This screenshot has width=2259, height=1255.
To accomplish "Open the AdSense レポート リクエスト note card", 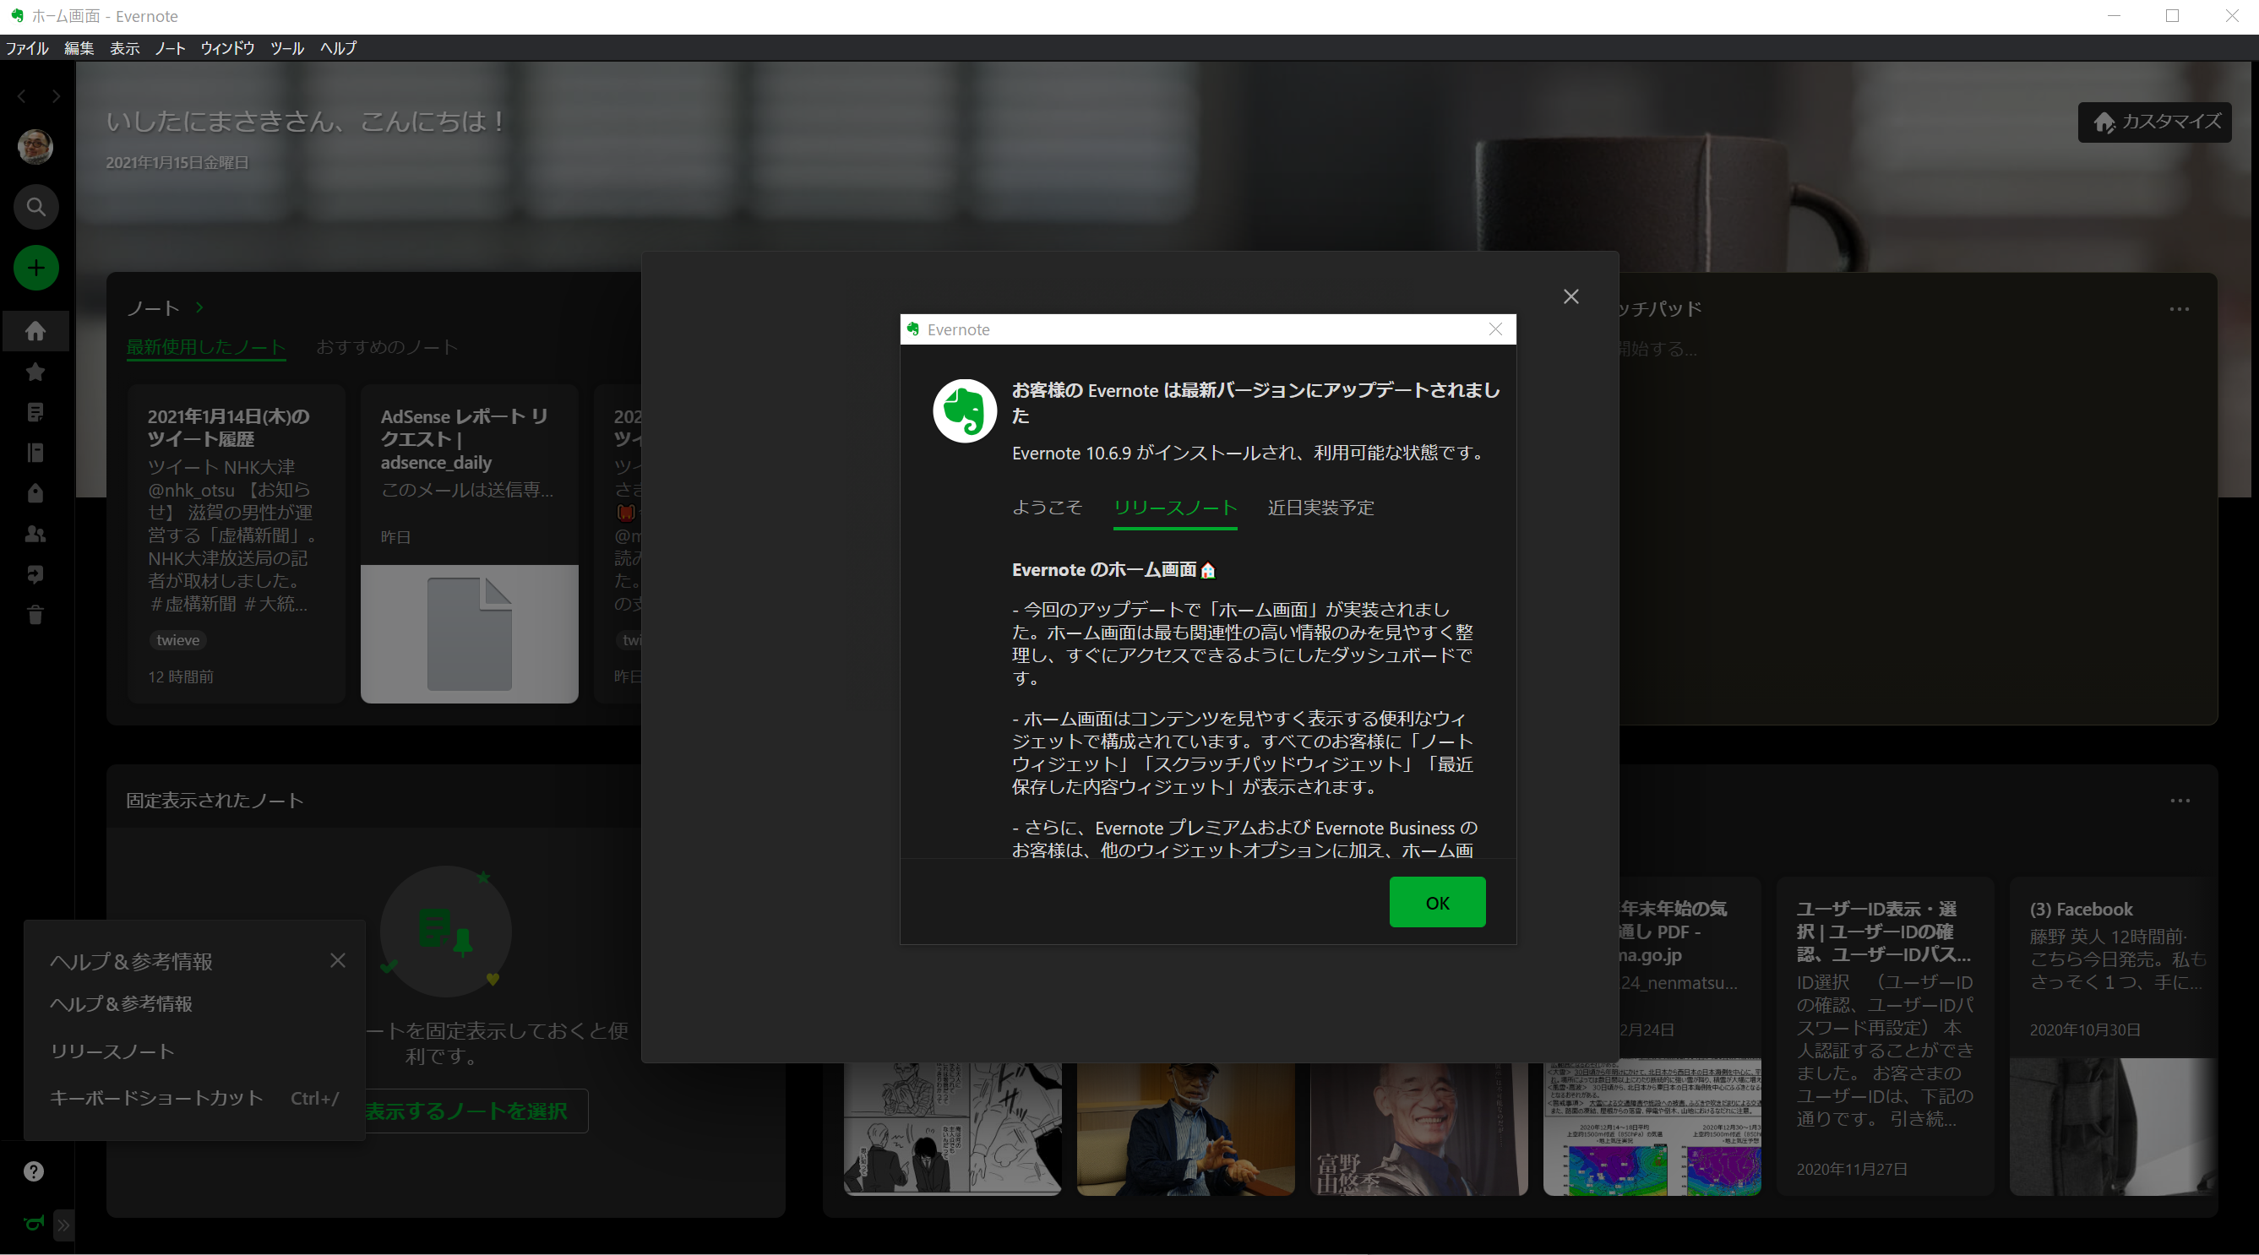I will [469, 543].
